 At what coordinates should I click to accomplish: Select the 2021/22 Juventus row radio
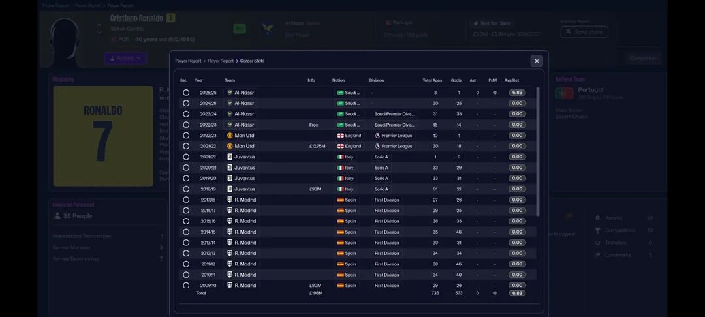[185, 157]
